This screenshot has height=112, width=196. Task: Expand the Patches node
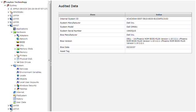[15, 89]
